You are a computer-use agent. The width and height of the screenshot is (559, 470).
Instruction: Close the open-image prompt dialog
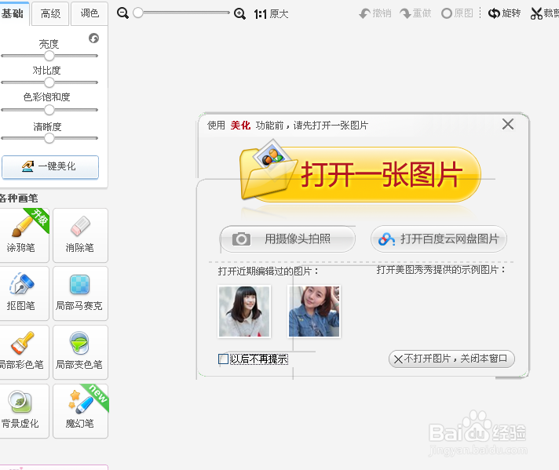(508, 124)
